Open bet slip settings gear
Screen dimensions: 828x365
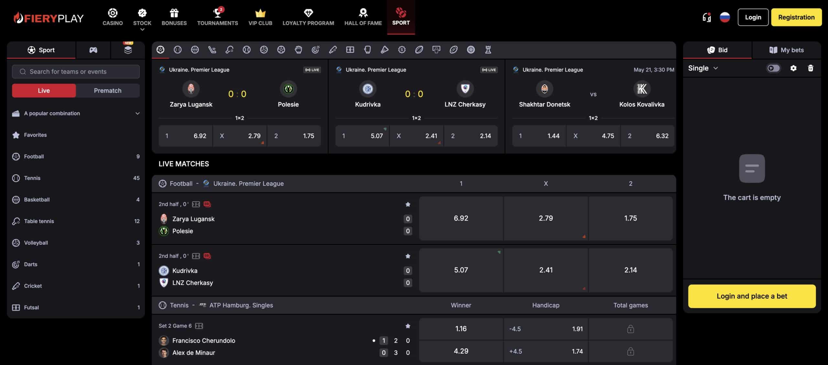click(x=793, y=68)
